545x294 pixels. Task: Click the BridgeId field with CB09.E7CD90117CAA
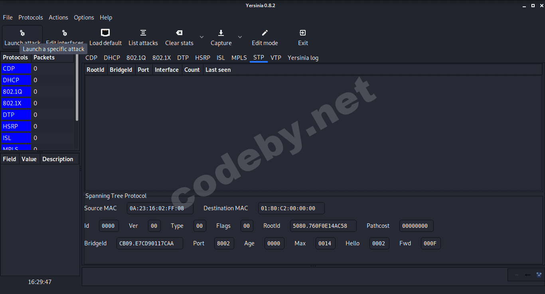(x=150, y=243)
